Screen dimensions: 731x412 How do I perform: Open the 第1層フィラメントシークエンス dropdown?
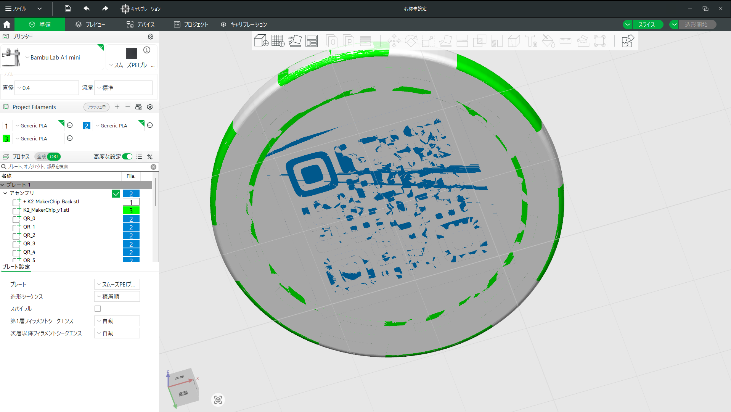pyautogui.click(x=117, y=321)
